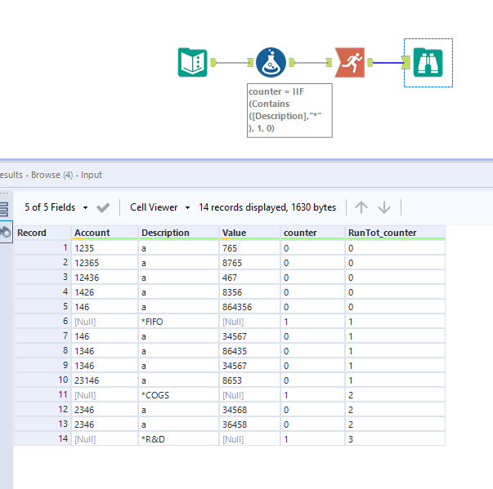Click the Description column header

177,233
